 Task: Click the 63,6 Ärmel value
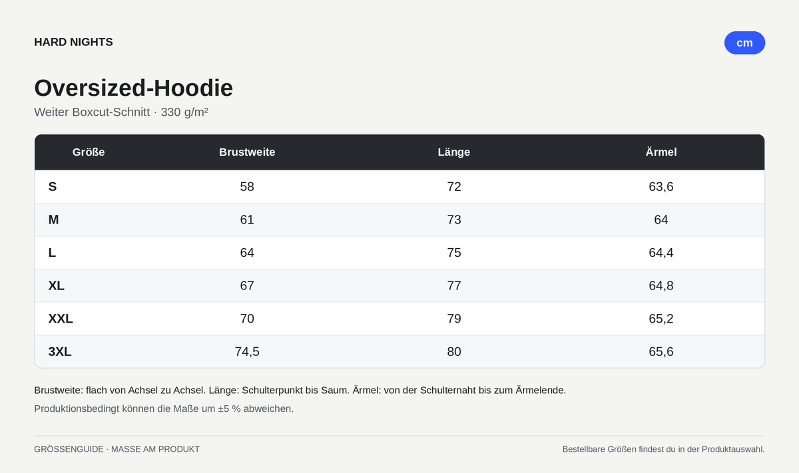pos(661,187)
